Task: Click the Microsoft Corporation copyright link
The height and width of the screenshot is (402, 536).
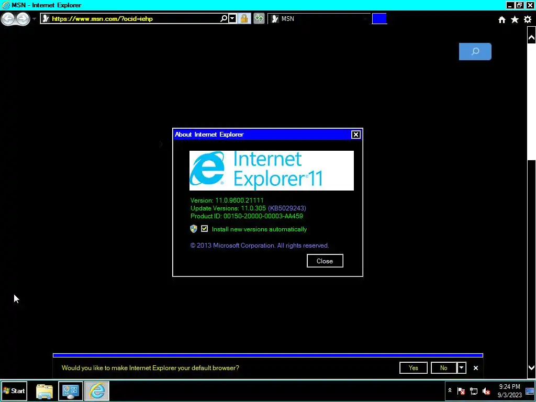Action: (260, 245)
